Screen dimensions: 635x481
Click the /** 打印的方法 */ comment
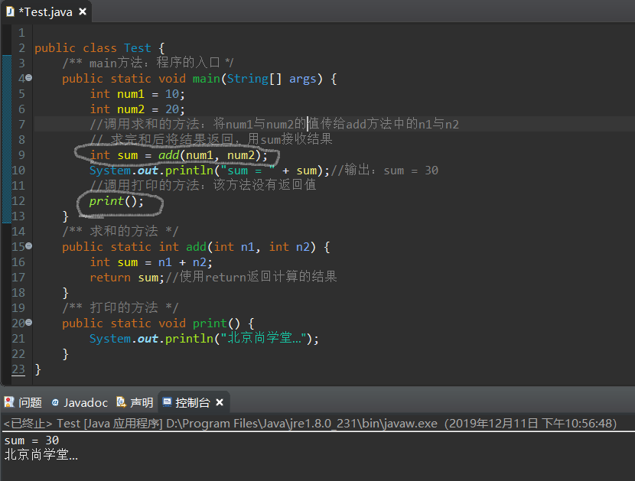click(x=120, y=307)
